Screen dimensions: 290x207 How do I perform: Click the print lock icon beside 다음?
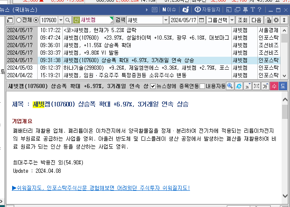click(268, 20)
